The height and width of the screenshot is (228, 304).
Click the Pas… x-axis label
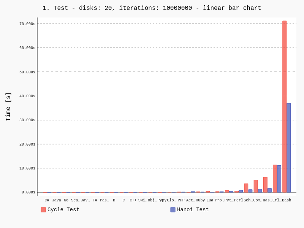coord(104,200)
